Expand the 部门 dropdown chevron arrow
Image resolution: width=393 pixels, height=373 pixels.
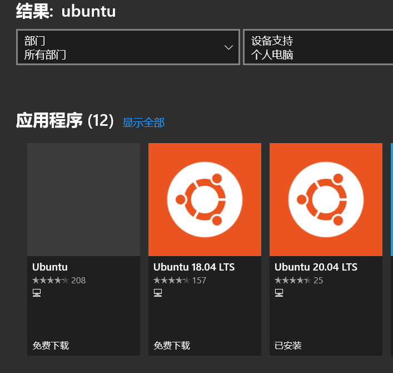click(x=228, y=47)
